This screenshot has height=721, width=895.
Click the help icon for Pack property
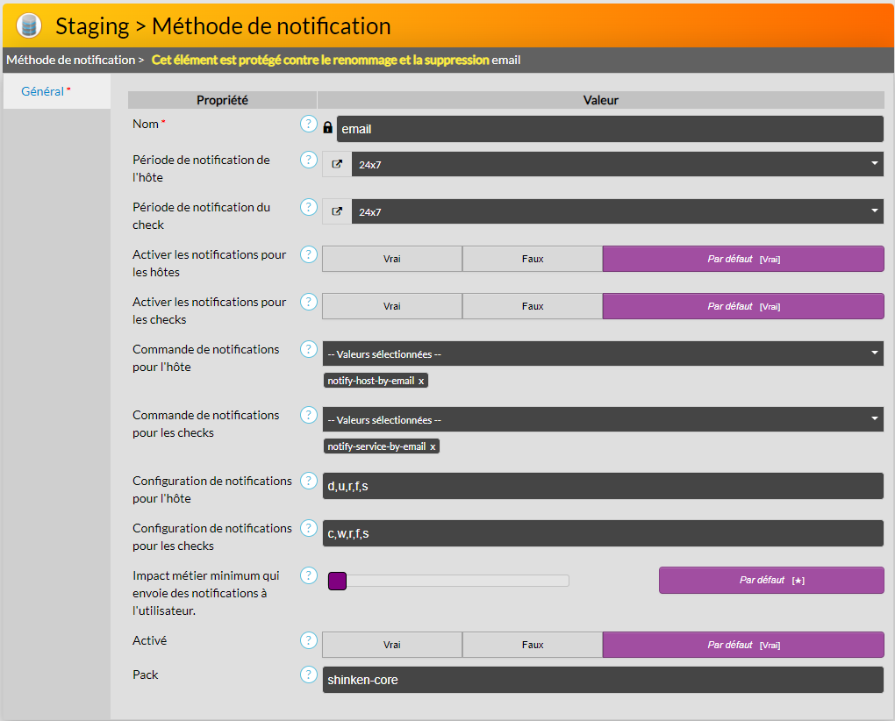pos(308,675)
